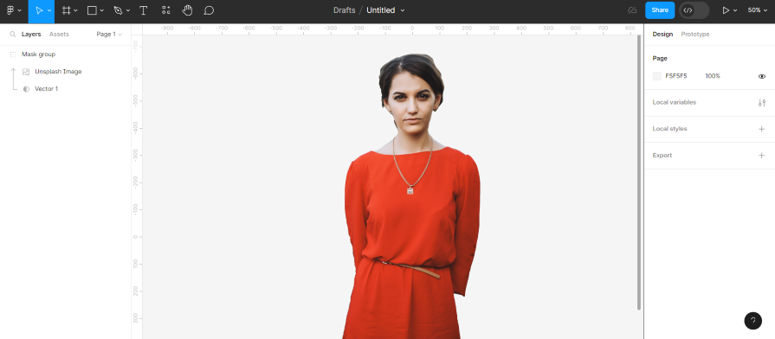775x339 pixels.
Task: Switch to the Assets tab
Action: click(x=59, y=34)
